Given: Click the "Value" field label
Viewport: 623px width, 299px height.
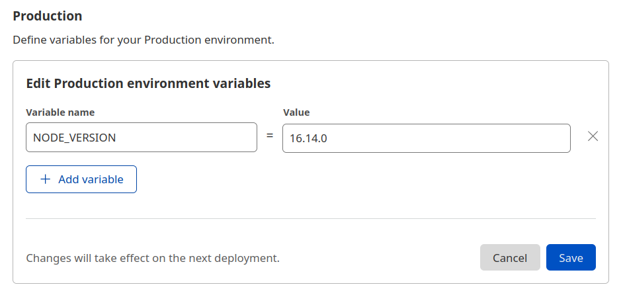Looking at the screenshot, I should [296, 112].
